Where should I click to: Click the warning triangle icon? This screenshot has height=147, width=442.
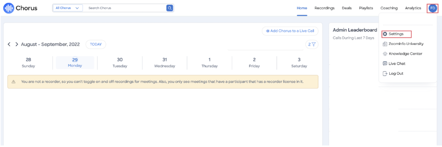[13, 82]
